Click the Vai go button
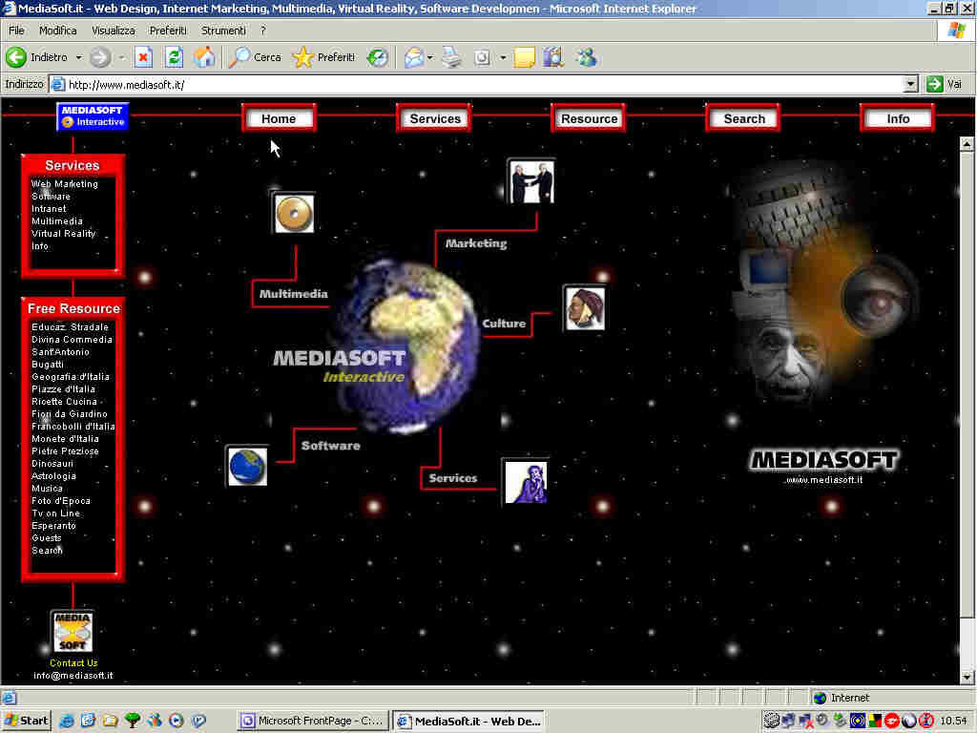977x733 pixels. tap(945, 84)
